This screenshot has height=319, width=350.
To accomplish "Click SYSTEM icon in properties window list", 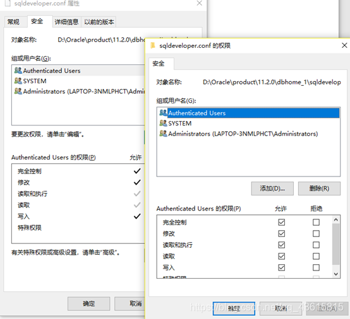I will click(x=18, y=81).
